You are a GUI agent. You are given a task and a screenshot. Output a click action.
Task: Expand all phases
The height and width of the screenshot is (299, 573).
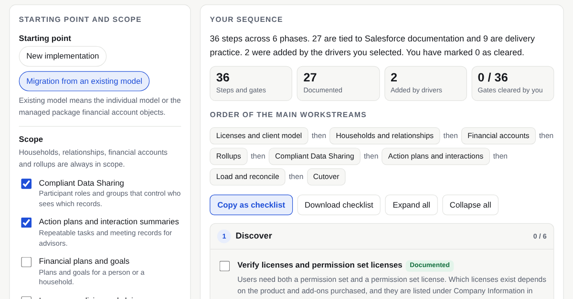[x=411, y=205]
